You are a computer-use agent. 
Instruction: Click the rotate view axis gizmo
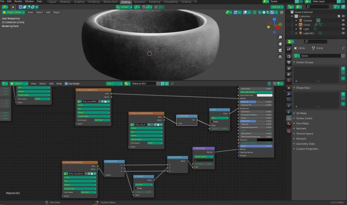click(275, 26)
